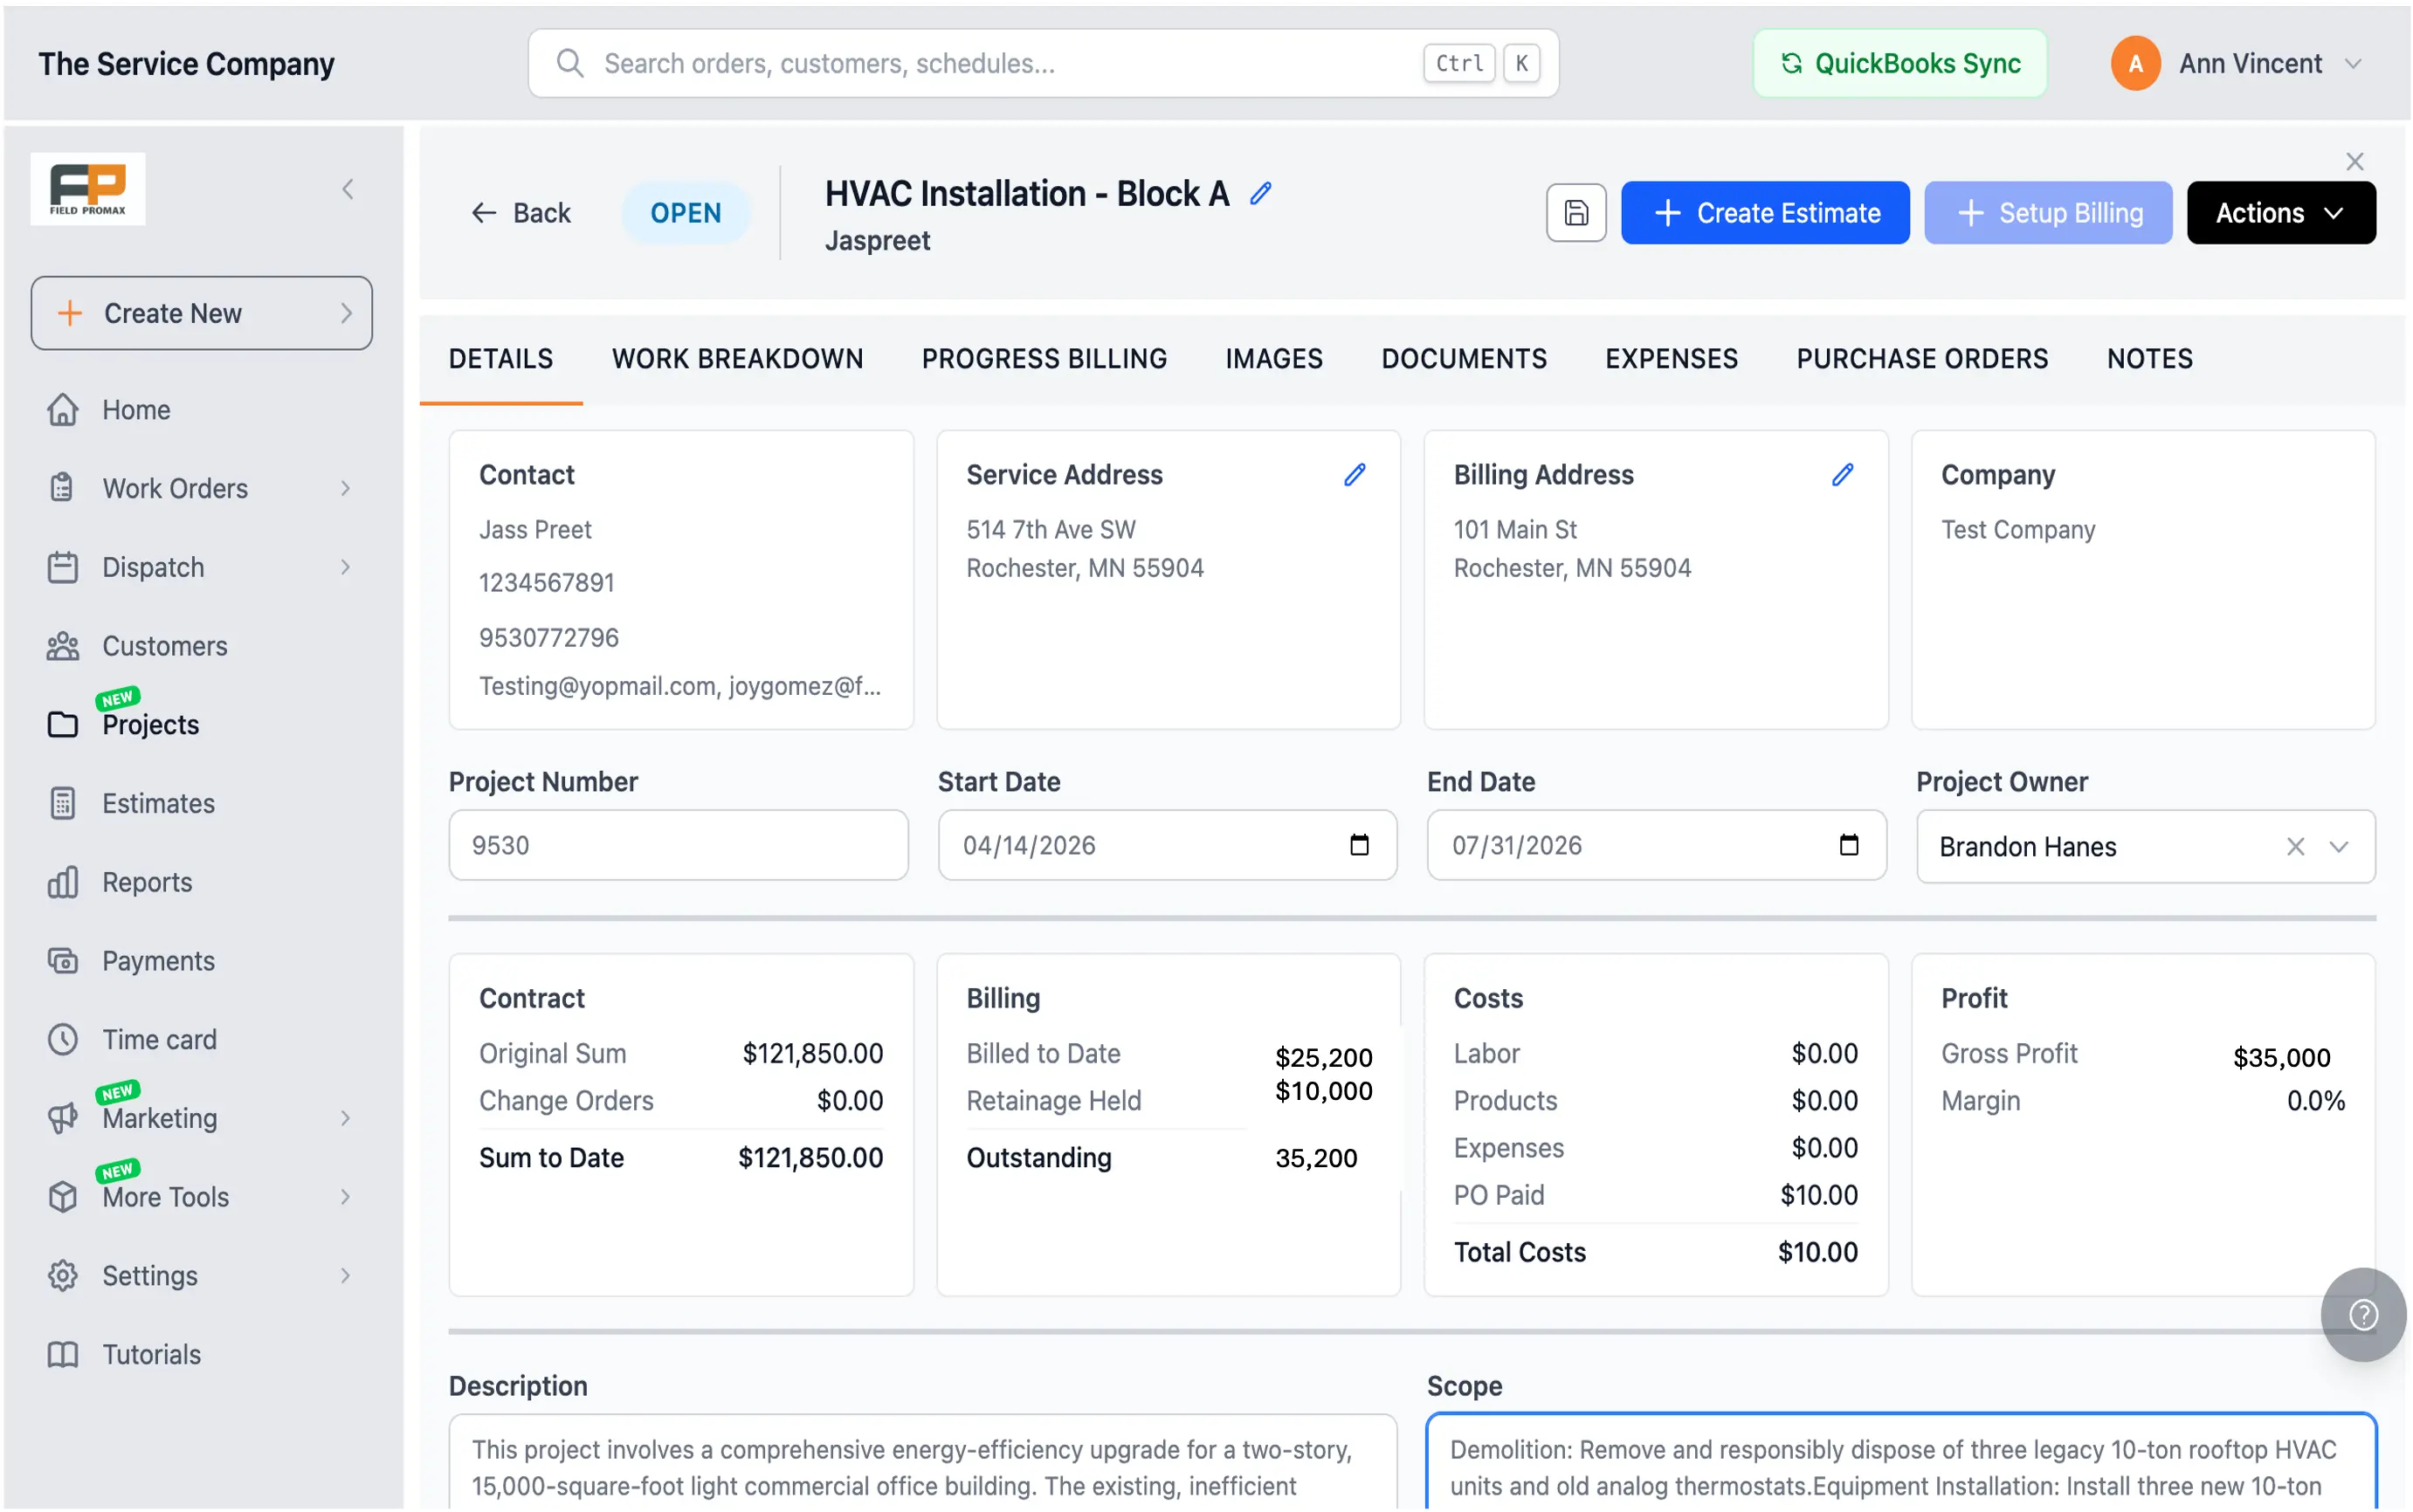Click the QuickBooks Sync button
The height and width of the screenshot is (1512, 2413).
point(1899,63)
